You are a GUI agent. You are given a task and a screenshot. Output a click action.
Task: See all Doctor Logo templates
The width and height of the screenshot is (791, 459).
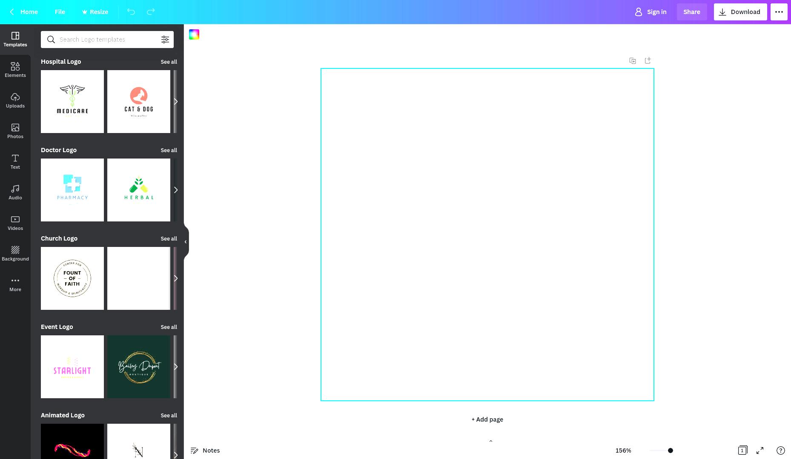pyautogui.click(x=169, y=150)
